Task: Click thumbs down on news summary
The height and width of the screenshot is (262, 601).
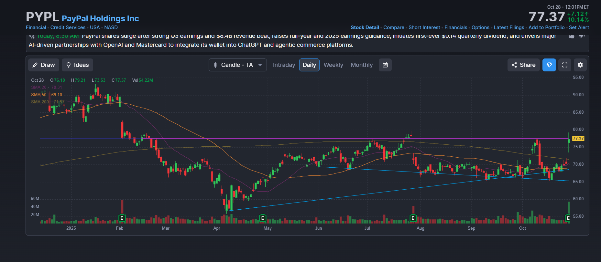Action: pyautogui.click(x=582, y=36)
